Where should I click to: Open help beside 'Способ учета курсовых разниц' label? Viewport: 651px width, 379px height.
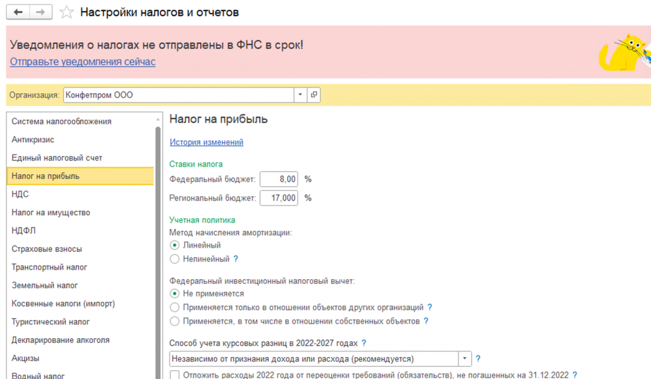coord(364,343)
